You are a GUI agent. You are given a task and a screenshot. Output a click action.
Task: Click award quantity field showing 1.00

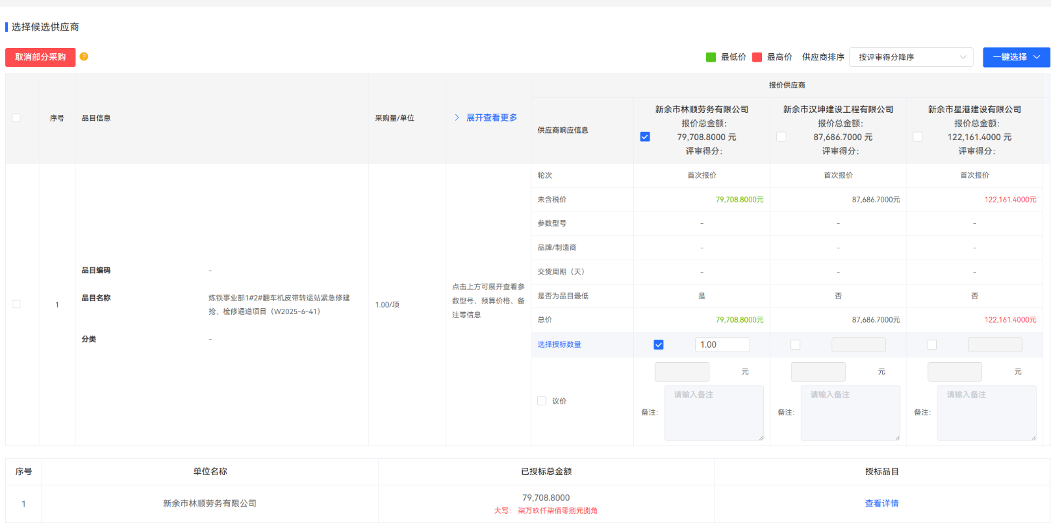tap(722, 344)
